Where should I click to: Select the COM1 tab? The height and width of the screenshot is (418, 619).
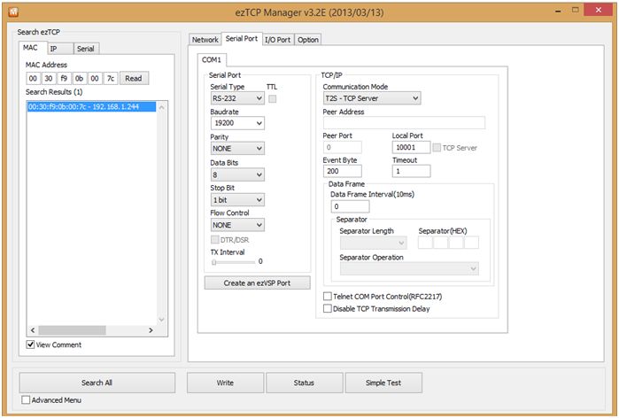point(212,60)
